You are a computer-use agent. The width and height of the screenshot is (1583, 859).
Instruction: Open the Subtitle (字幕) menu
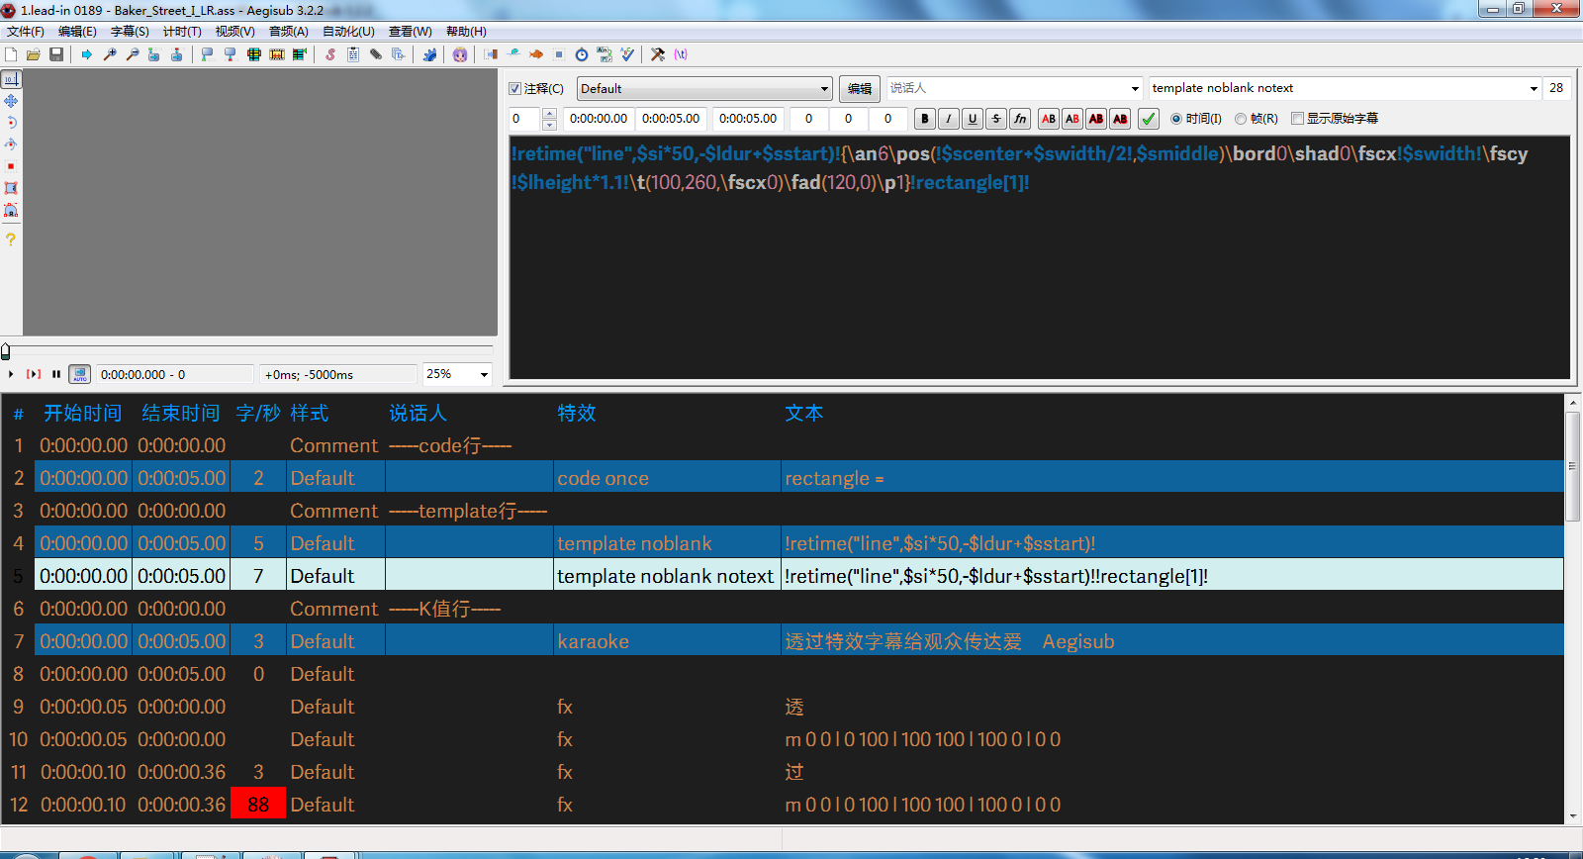[x=130, y=32]
